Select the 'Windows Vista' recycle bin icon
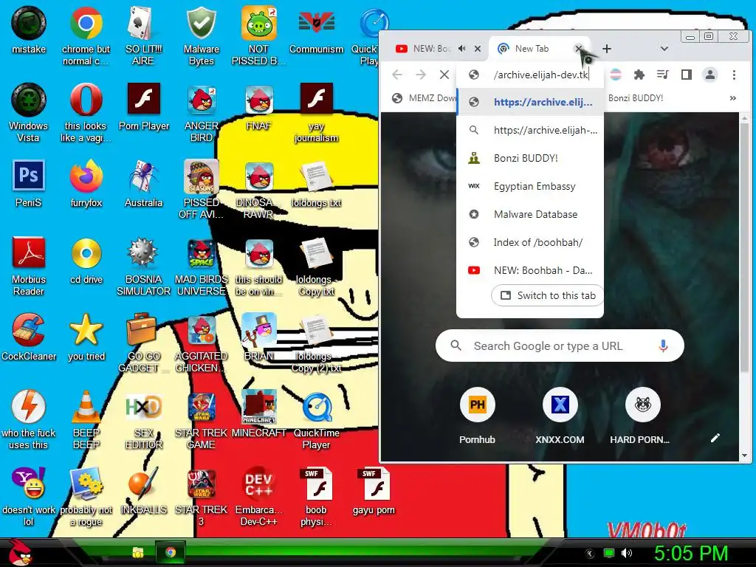756x567 pixels. (x=29, y=112)
